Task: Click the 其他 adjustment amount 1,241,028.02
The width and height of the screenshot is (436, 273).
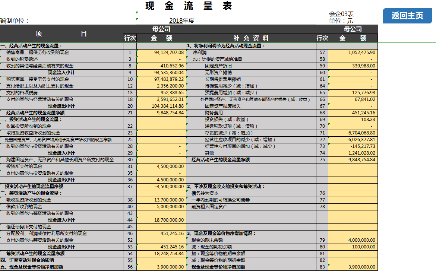Action: [353, 153]
